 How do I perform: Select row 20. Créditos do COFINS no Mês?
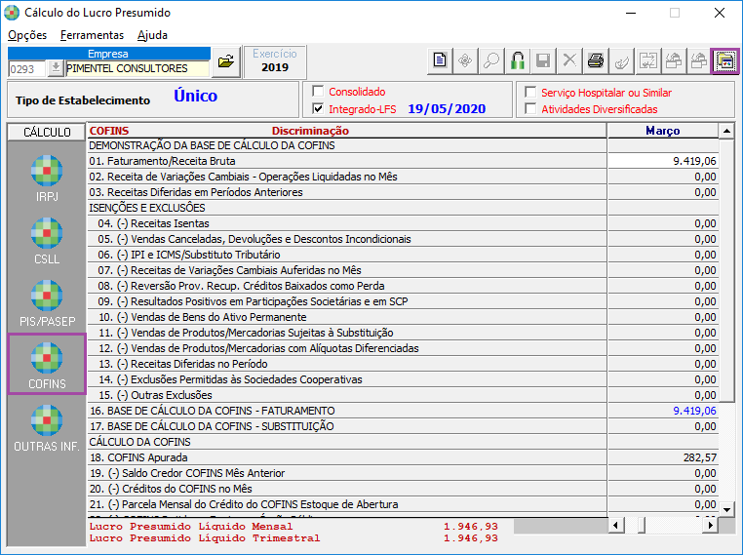347,489
